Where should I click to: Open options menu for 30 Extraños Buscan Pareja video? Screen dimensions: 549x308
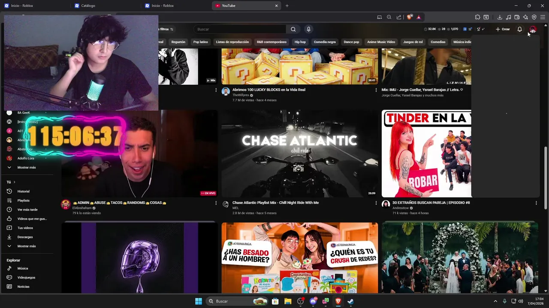coord(536,203)
